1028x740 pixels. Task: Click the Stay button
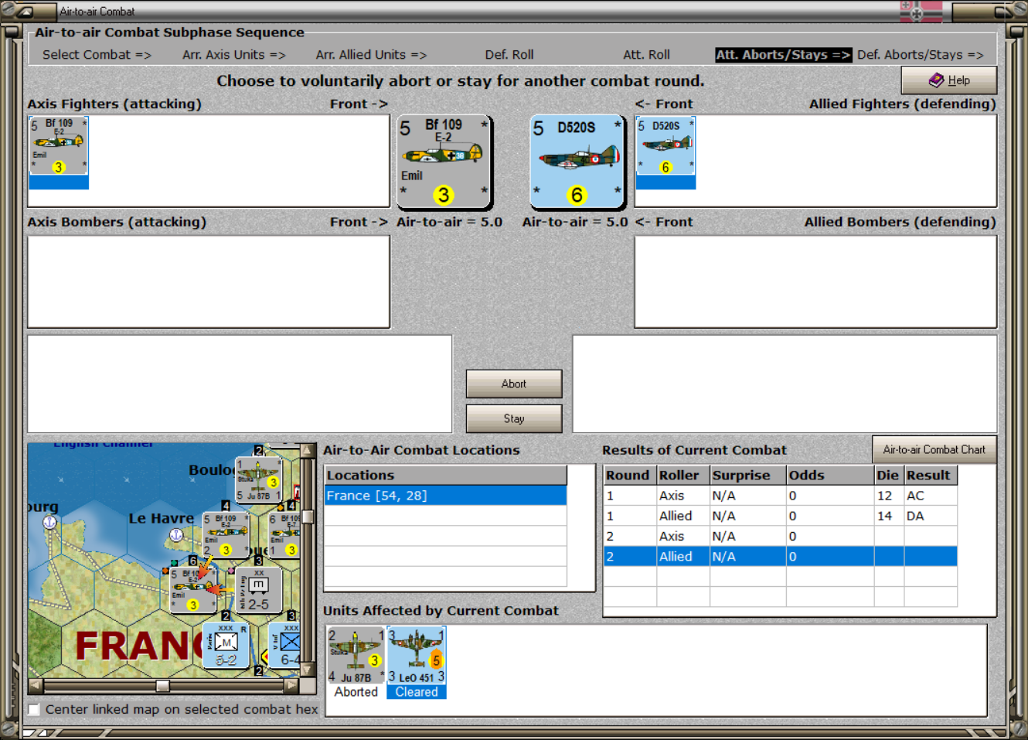(x=513, y=418)
